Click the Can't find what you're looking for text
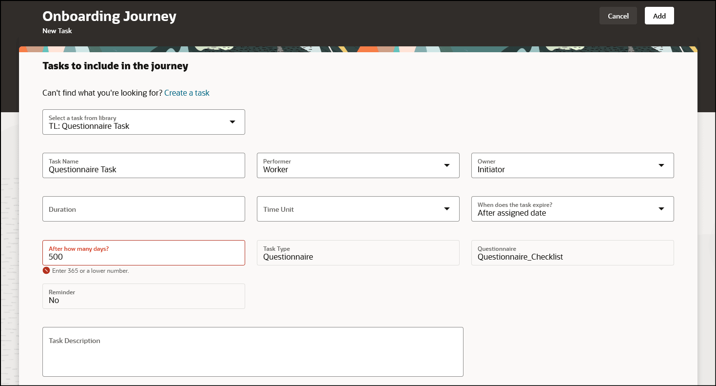Screen dimensions: 716x386 (x=102, y=93)
